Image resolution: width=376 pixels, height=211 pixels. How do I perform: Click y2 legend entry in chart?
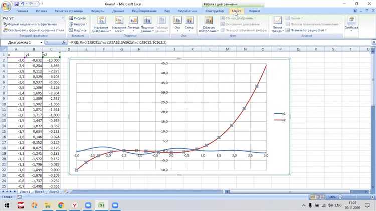280,120
